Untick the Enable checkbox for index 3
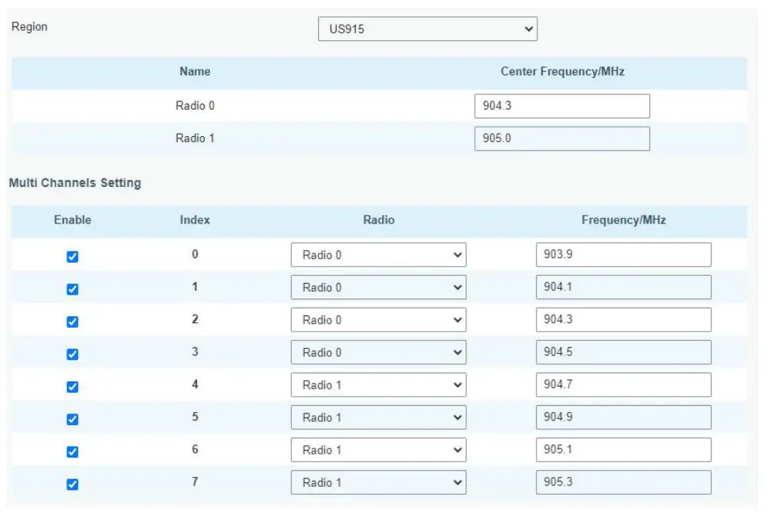Viewport: 766px width, 514px height. [x=73, y=354]
